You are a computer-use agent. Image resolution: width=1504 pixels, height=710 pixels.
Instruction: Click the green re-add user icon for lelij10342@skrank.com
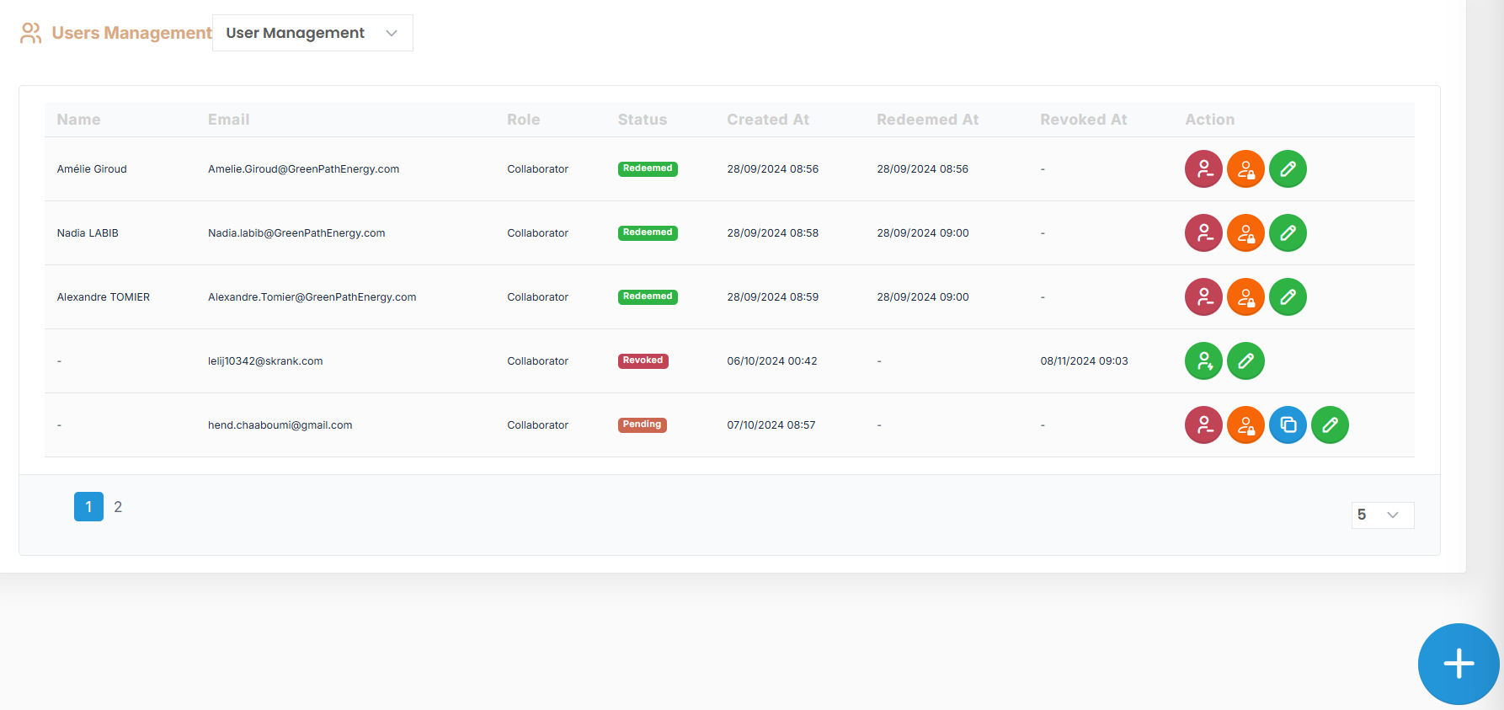click(x=1203, y=361)
